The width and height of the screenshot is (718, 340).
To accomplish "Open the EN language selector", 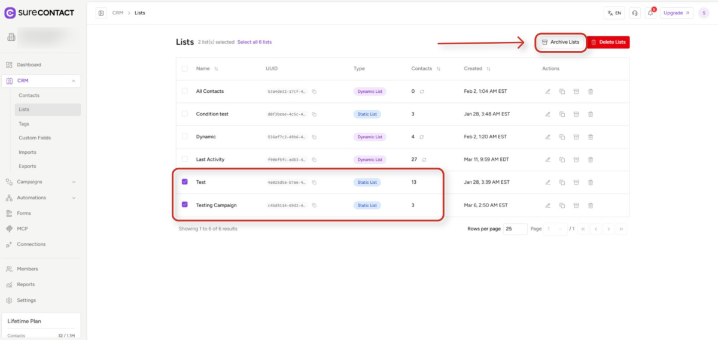I will [x=614, y=13].
